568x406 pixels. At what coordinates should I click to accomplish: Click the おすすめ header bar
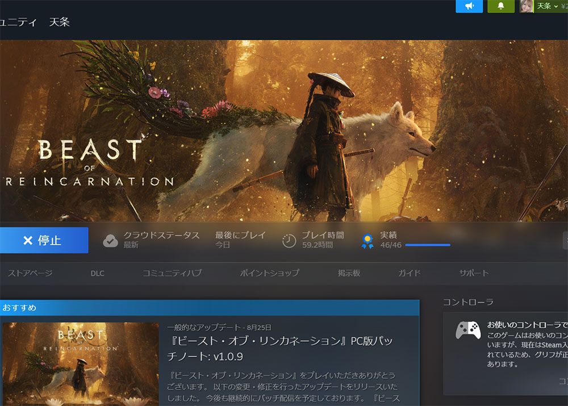click(210, 308)
